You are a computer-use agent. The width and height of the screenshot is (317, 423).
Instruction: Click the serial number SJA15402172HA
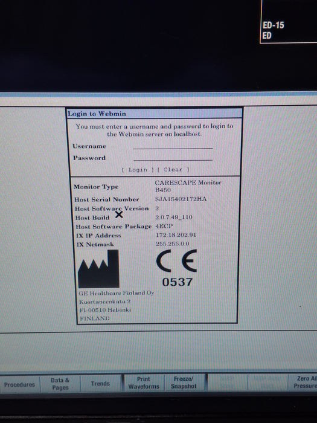pos(181,199)
